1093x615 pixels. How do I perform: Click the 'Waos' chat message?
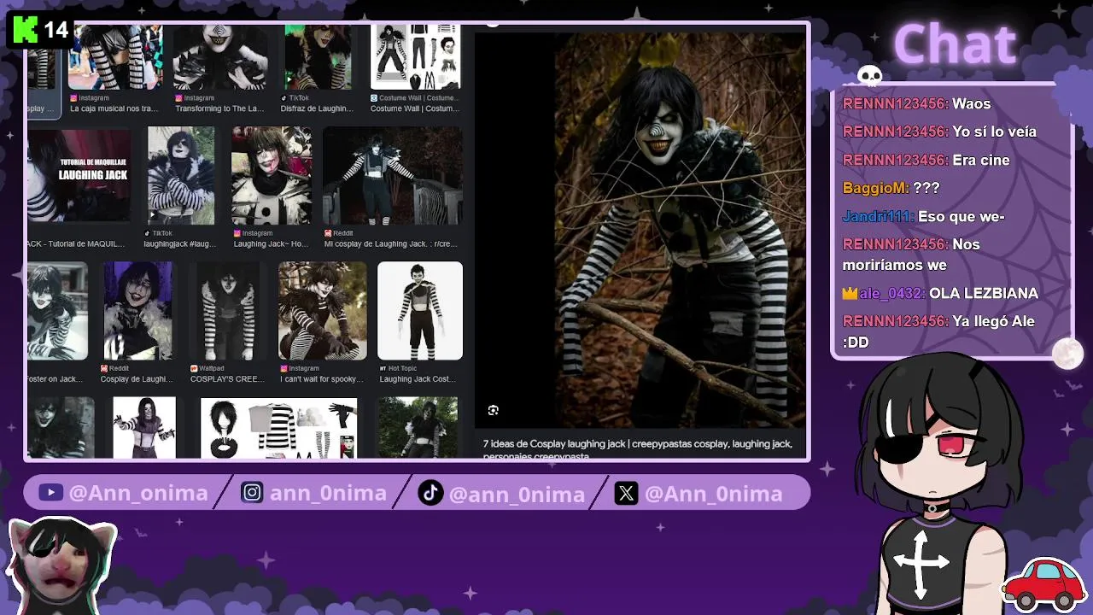point(972,103)
